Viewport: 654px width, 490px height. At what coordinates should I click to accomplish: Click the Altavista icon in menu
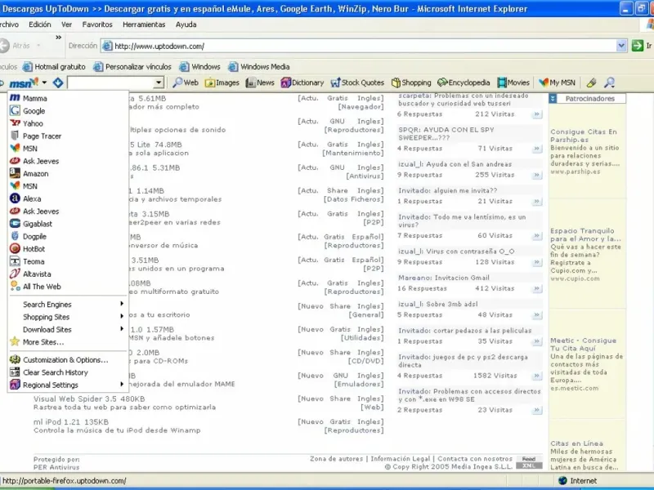15,274
